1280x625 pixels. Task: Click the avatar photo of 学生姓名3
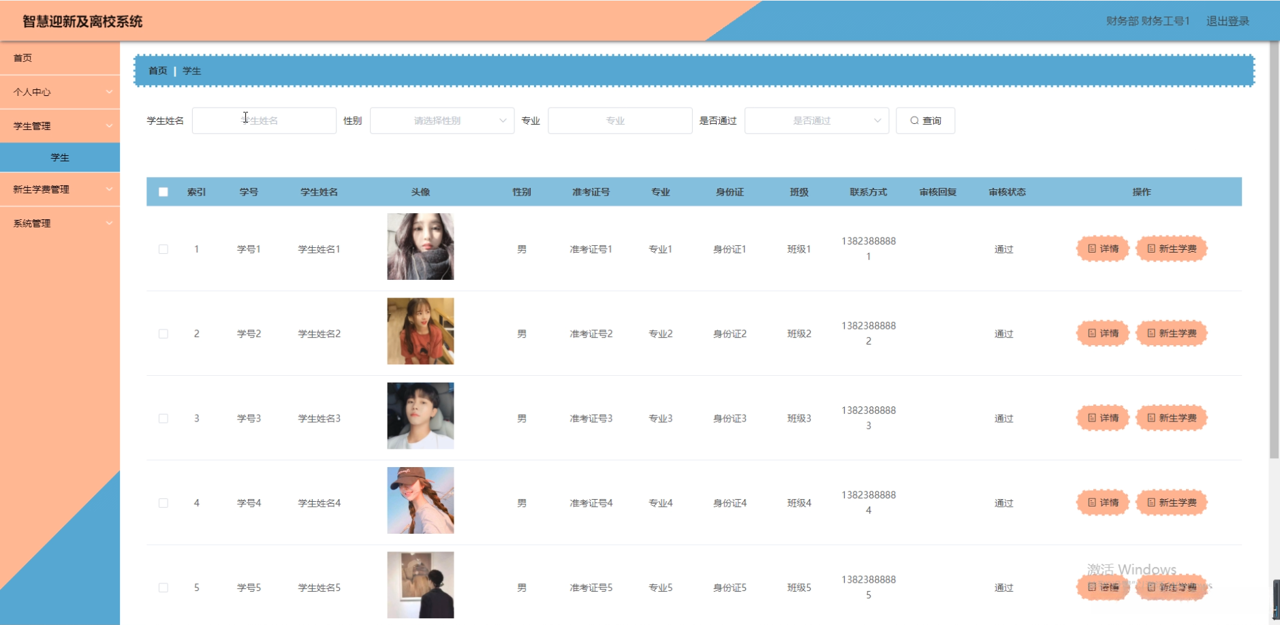pyautogui.click(x=420, y=415)
